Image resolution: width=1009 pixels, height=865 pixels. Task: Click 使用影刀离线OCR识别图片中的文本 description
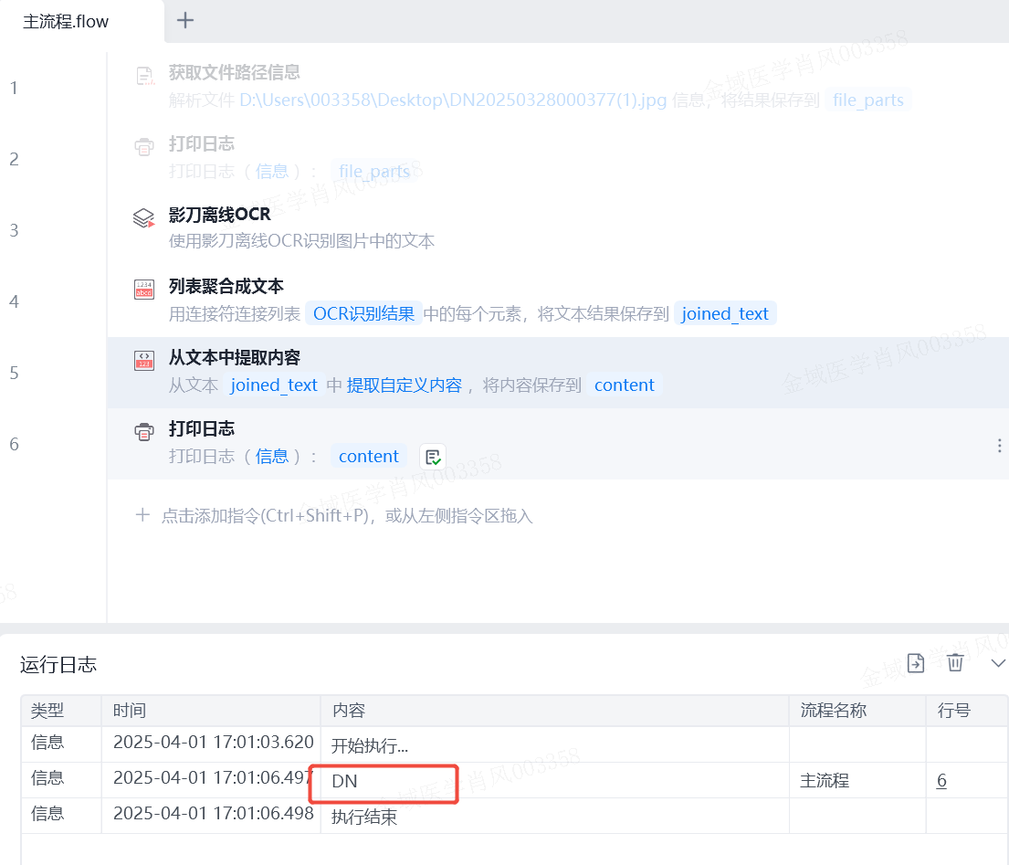coord(302,241)
